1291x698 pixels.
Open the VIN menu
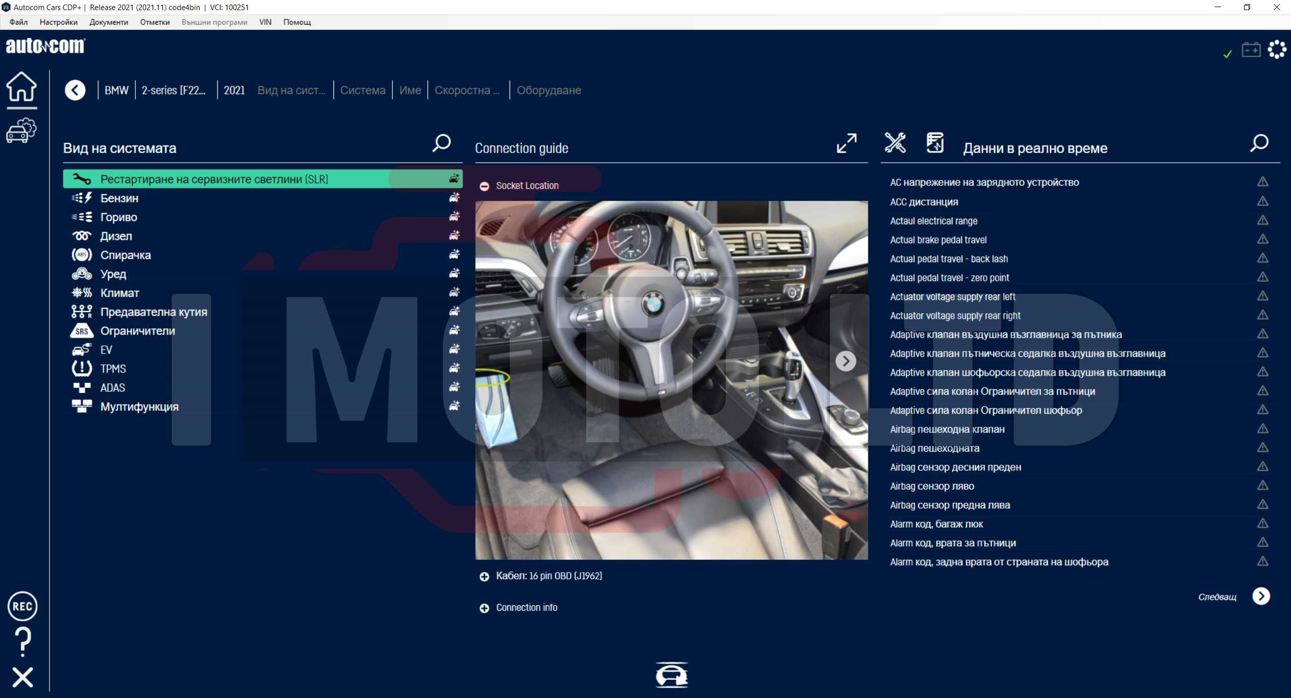click(x=265, y=22)
